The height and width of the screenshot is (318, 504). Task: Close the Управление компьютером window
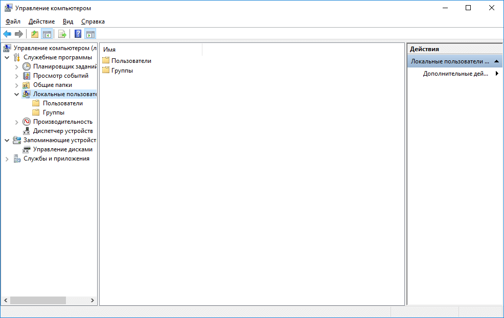tap(492, 8)
